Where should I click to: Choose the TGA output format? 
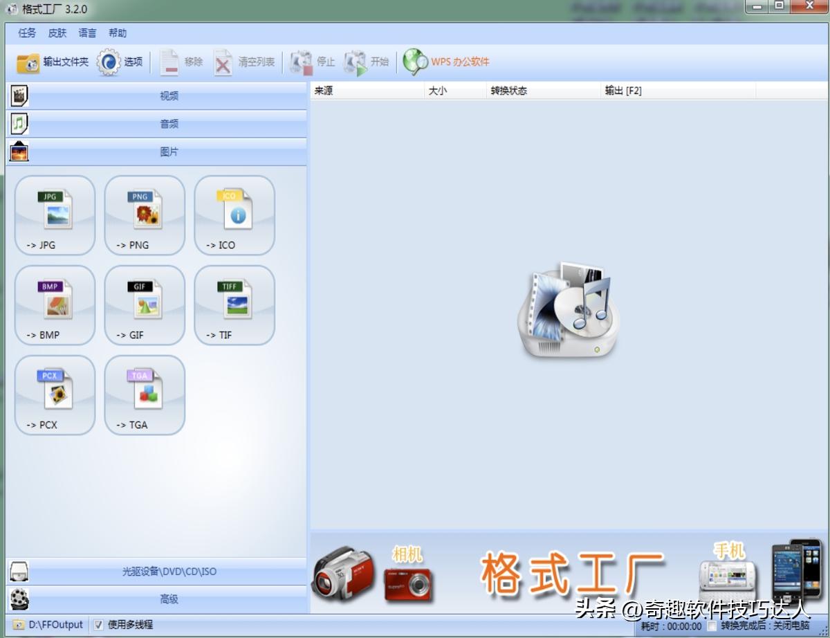[144, 395]
